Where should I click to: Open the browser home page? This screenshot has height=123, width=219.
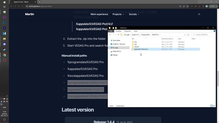click(x=22, y=6)
